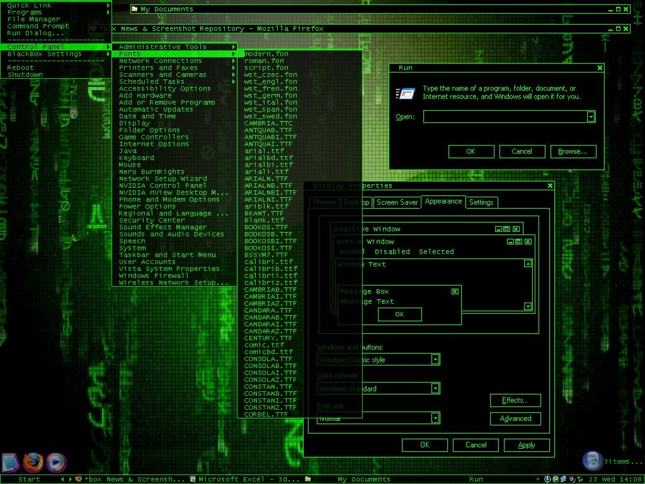Screen dimensions: 645x484
Task: Click OK in the Run dialog
Action: click(x=471, y=151)
